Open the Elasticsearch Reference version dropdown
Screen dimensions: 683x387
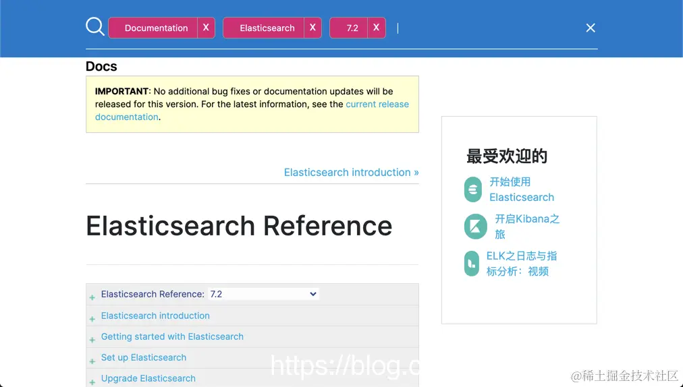click(263, 294)
